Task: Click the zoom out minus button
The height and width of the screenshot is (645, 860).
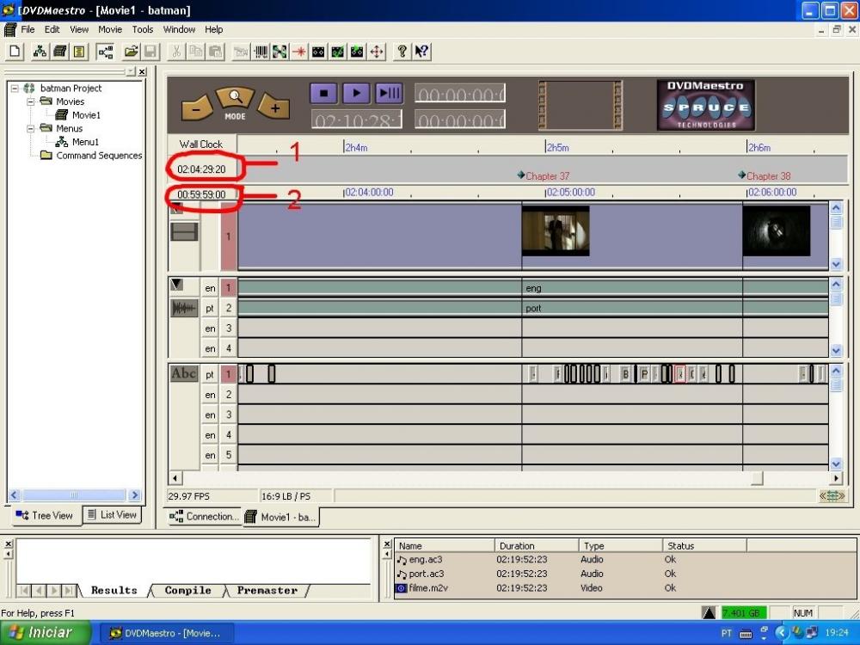Action: pos(196,108)
